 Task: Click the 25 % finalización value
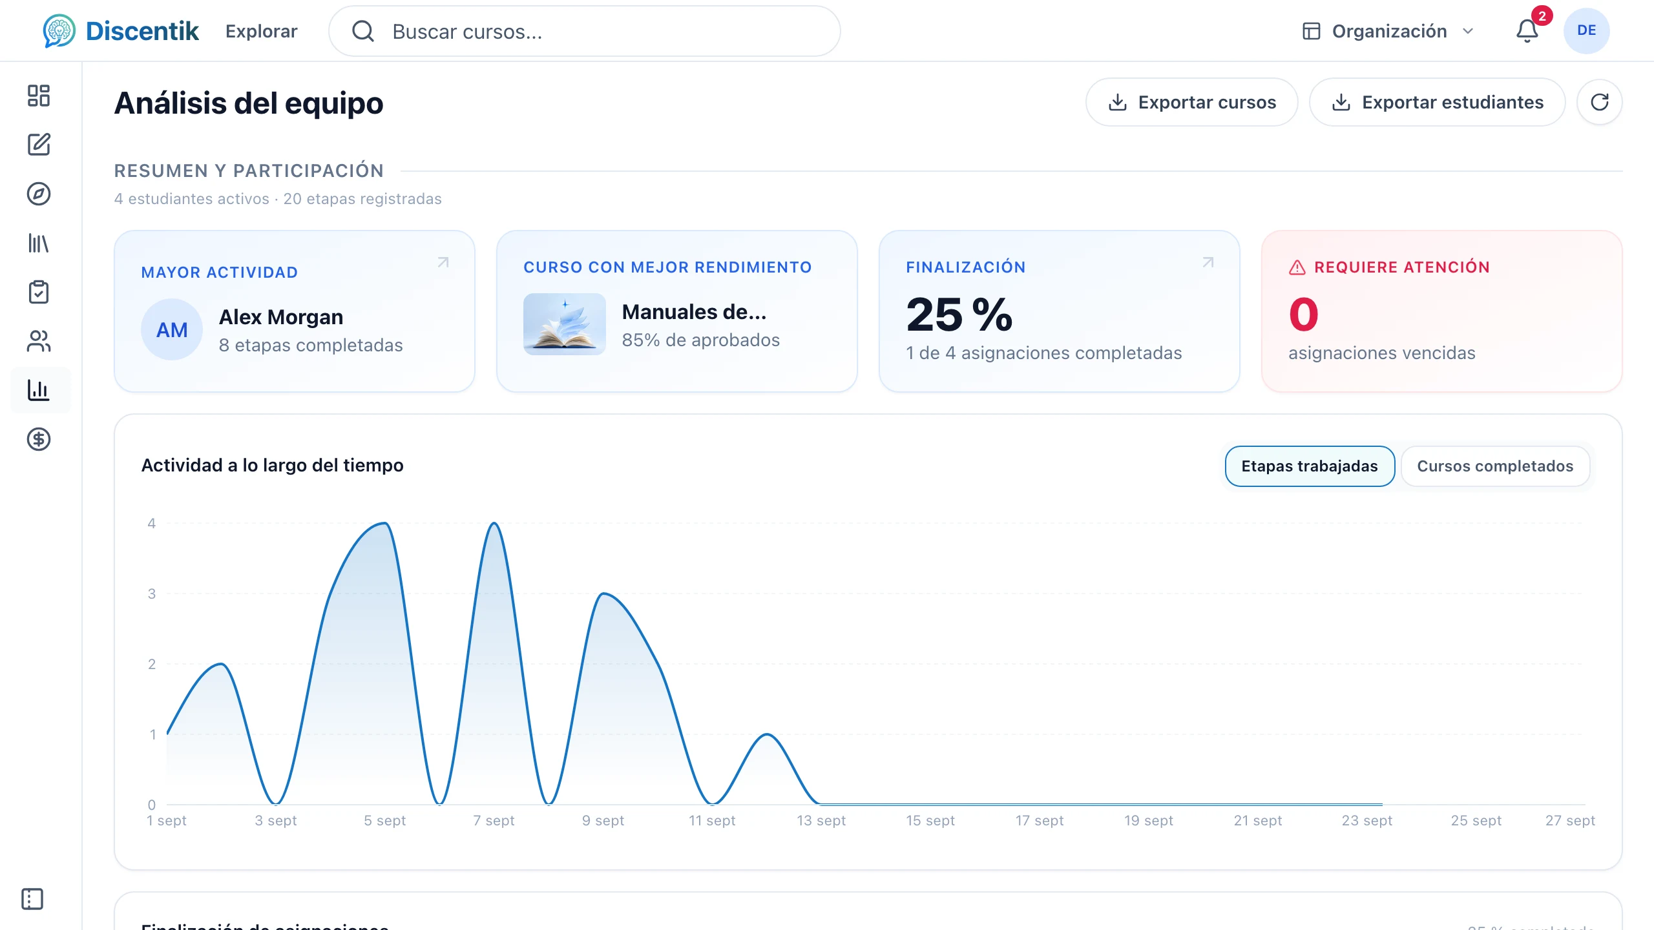[x=959, y=315]
